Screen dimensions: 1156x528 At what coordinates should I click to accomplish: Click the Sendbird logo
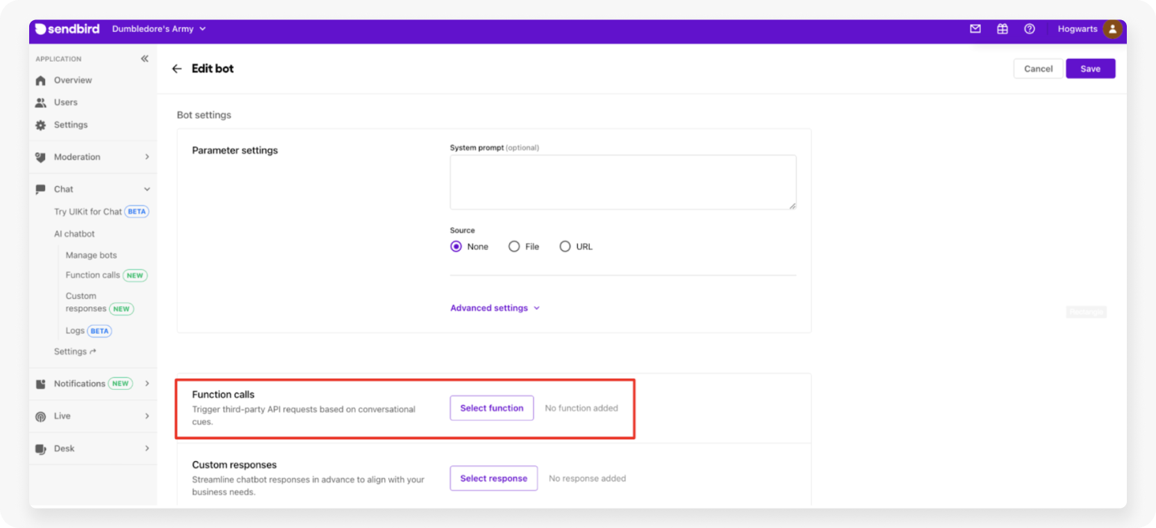(x=67, y=29)
